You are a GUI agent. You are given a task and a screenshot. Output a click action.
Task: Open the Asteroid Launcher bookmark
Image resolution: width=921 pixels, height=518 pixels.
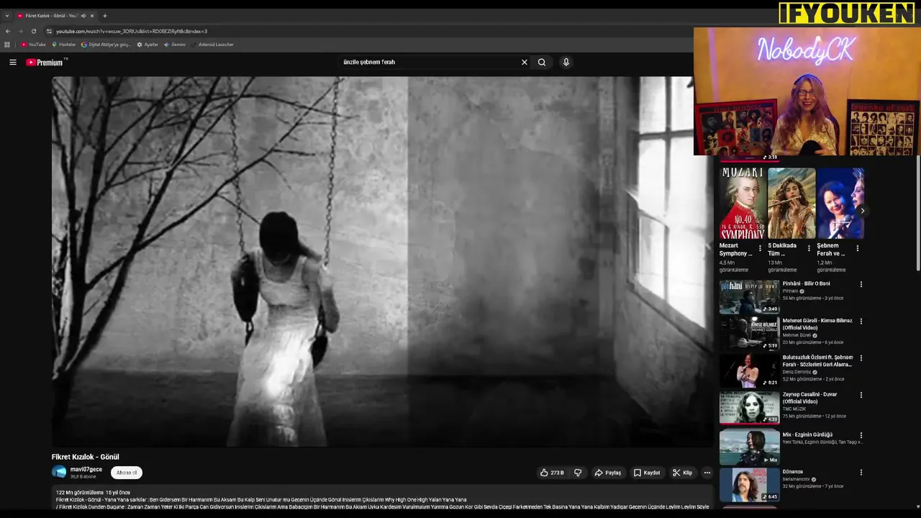tap(212, 45)
